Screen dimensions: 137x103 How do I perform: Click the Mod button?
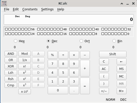pyautogui.click(x=25, y=54)
